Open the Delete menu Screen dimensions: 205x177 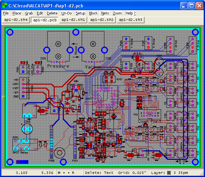[x=52, y=13]
